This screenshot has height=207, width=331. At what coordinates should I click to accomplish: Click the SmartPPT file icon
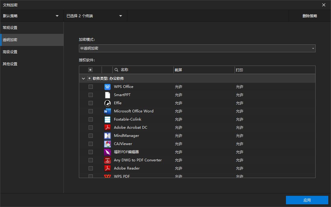[x=107, y=95]
